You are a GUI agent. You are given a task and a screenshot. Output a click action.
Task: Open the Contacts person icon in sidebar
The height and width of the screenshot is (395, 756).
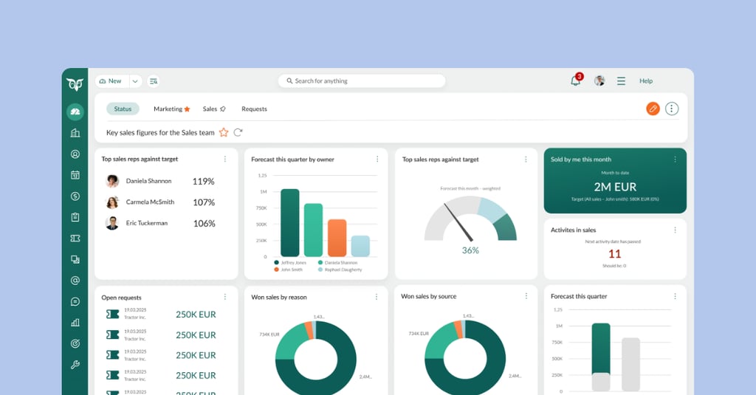tap(75, 154)
